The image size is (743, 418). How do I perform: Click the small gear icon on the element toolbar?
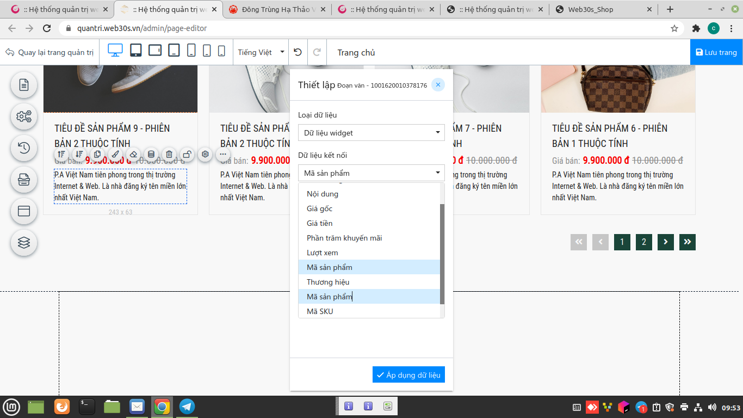pos(205,154)
